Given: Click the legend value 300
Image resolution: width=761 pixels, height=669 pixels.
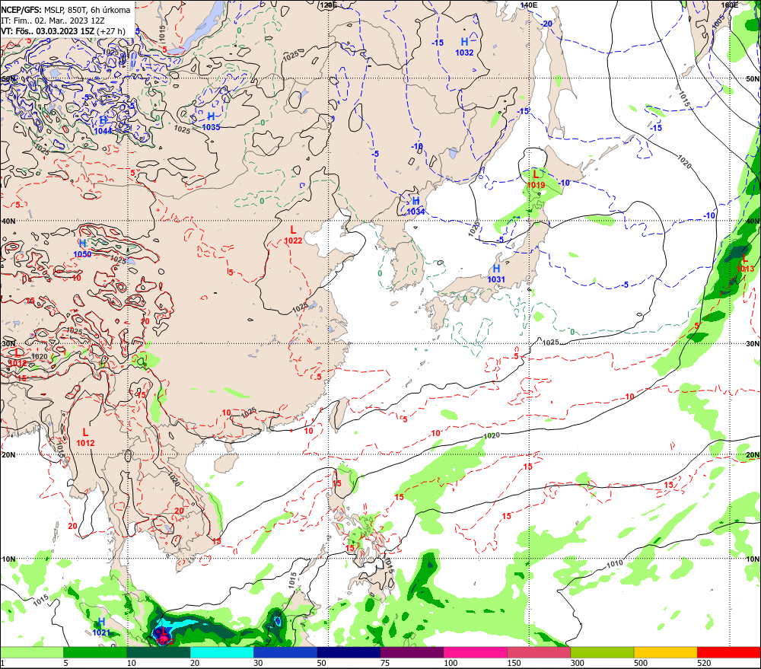Looking at the screenshot, I should point(577,663).
